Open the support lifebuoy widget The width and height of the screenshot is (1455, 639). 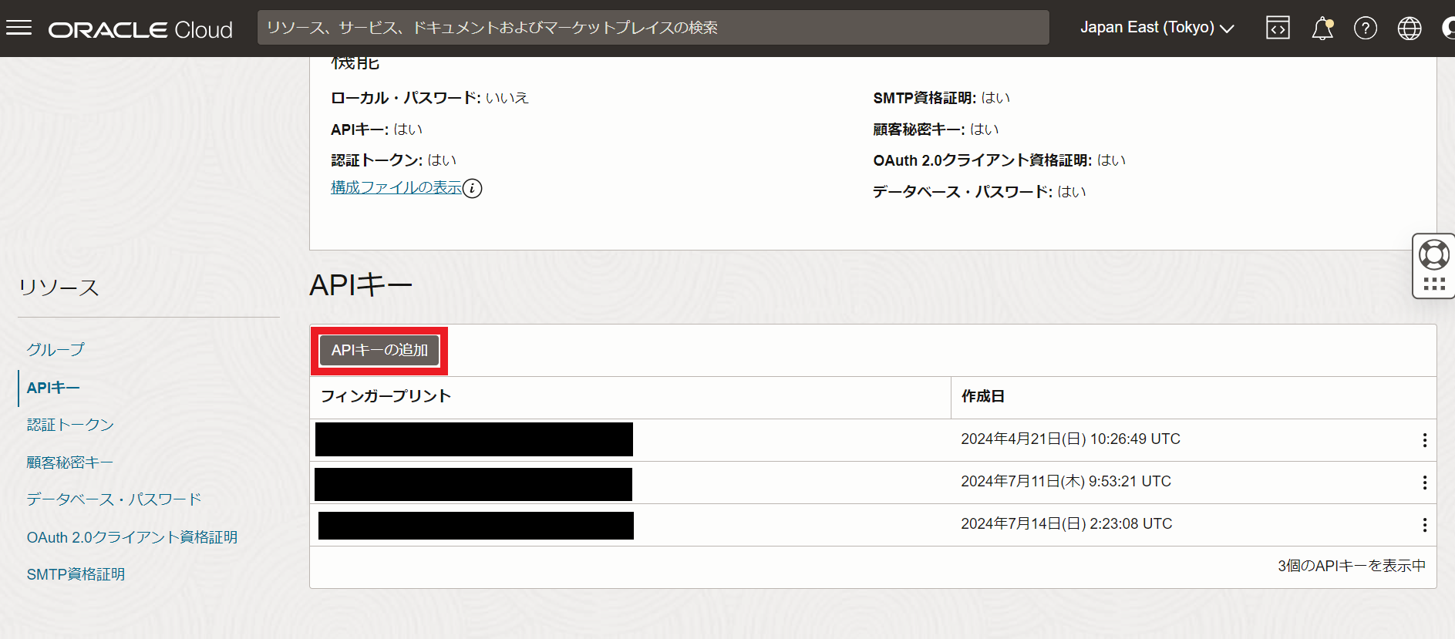pos(1433,255)
